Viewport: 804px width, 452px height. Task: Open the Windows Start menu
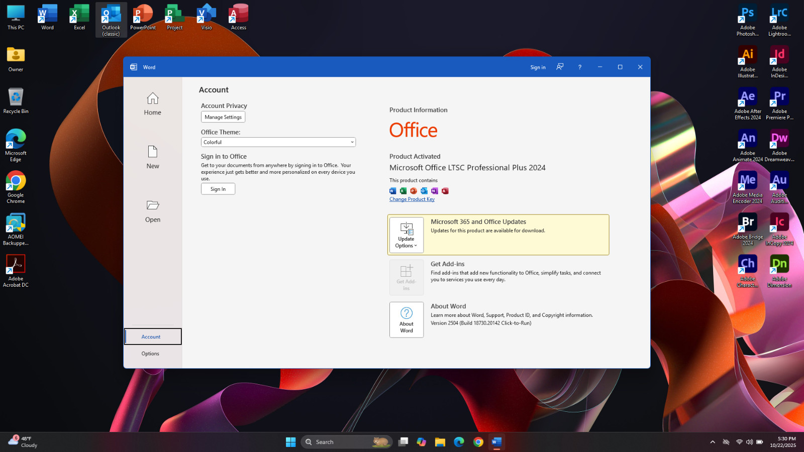[x=290, y=442]
